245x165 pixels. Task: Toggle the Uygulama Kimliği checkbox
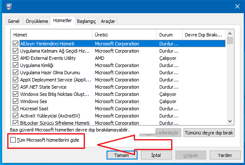(x=15, y=65)
